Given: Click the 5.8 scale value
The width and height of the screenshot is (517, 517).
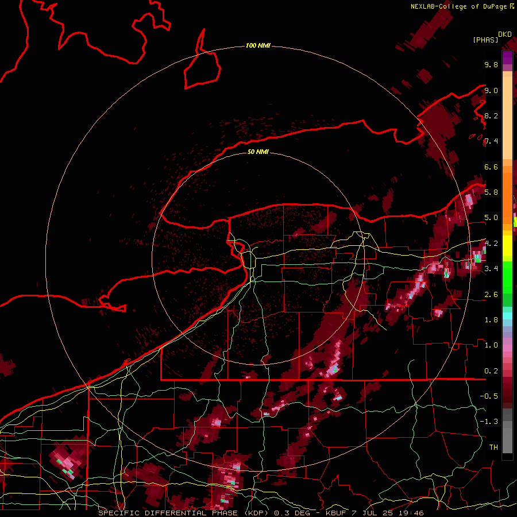Looking at the screenshot, I should click(491, 192).
